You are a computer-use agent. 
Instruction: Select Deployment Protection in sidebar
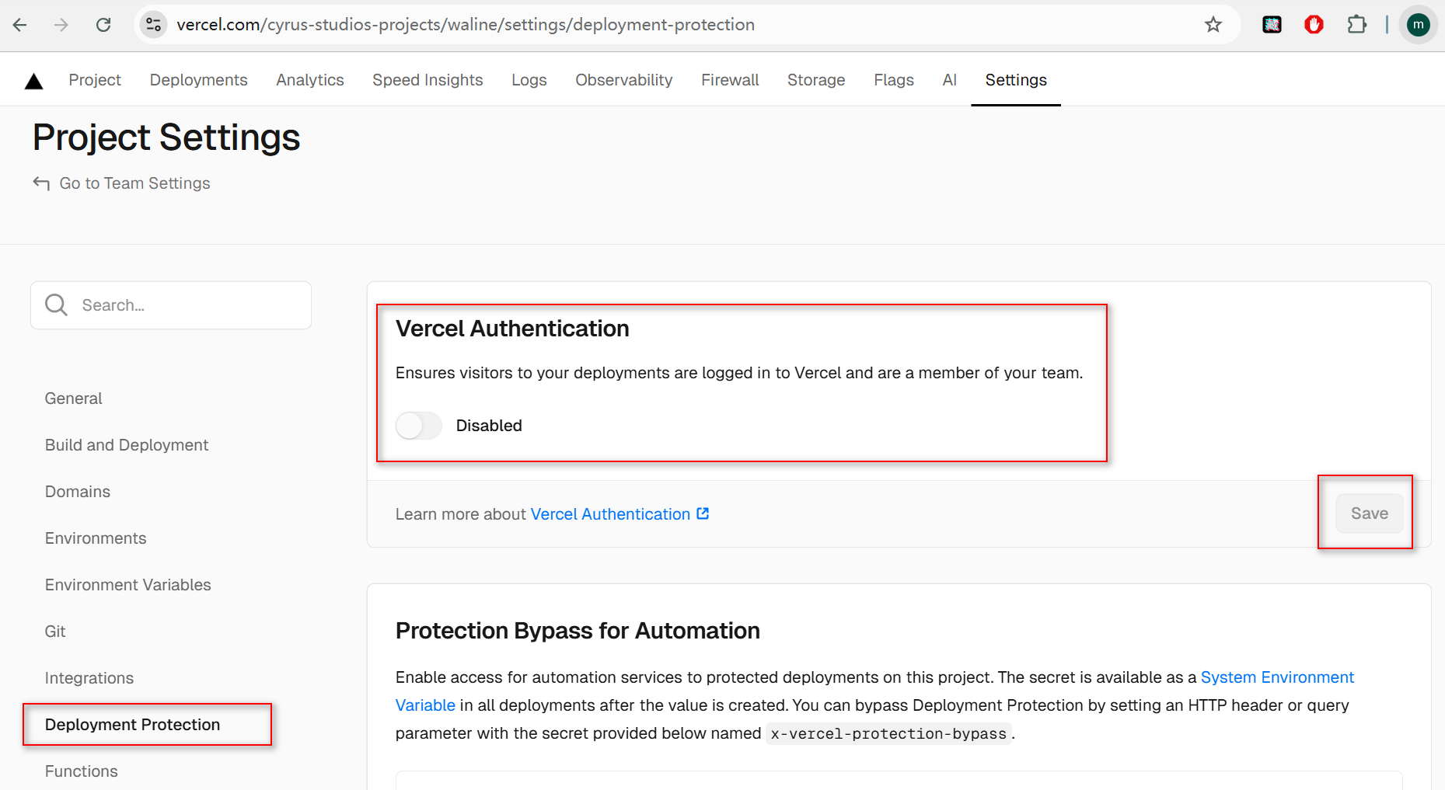[x=132, y=725]
